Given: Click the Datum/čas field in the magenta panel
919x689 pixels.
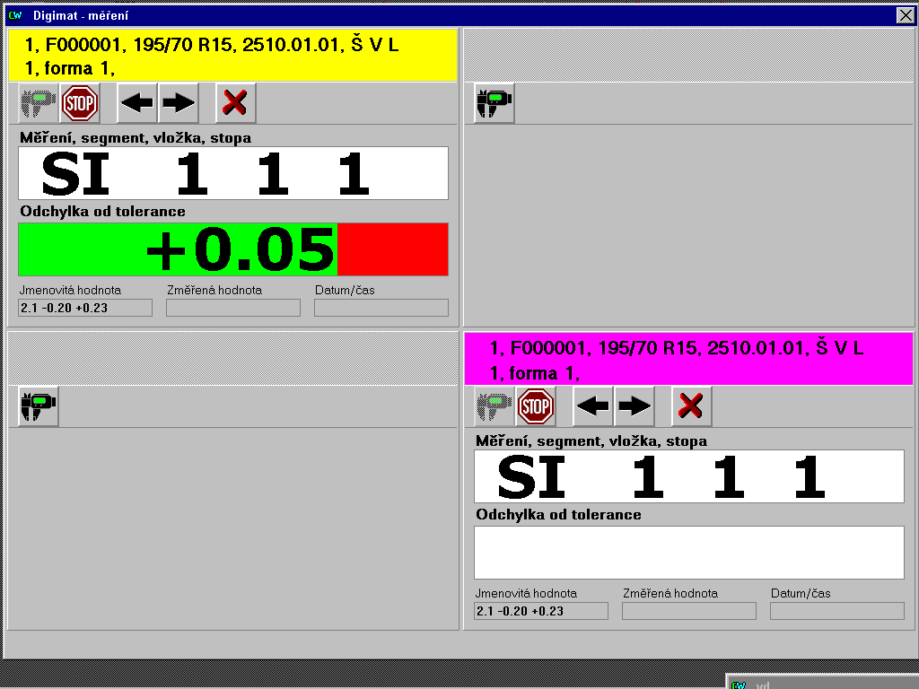Looking at the screenshot, I should pyautogui.click(x=836, y=611).
